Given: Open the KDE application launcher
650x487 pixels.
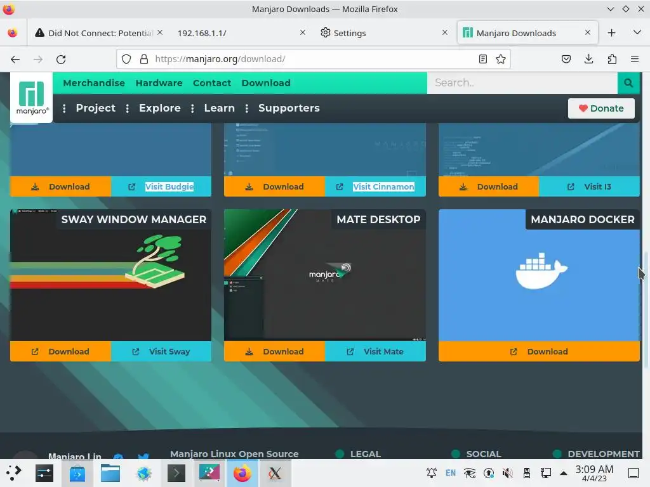Looking at the screenshot, I should (x=13, y=473).
